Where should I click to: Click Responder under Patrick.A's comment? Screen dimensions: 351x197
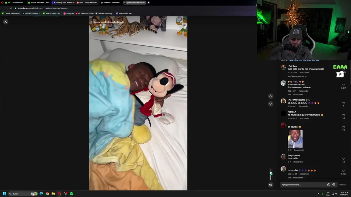tap(304, 118)
